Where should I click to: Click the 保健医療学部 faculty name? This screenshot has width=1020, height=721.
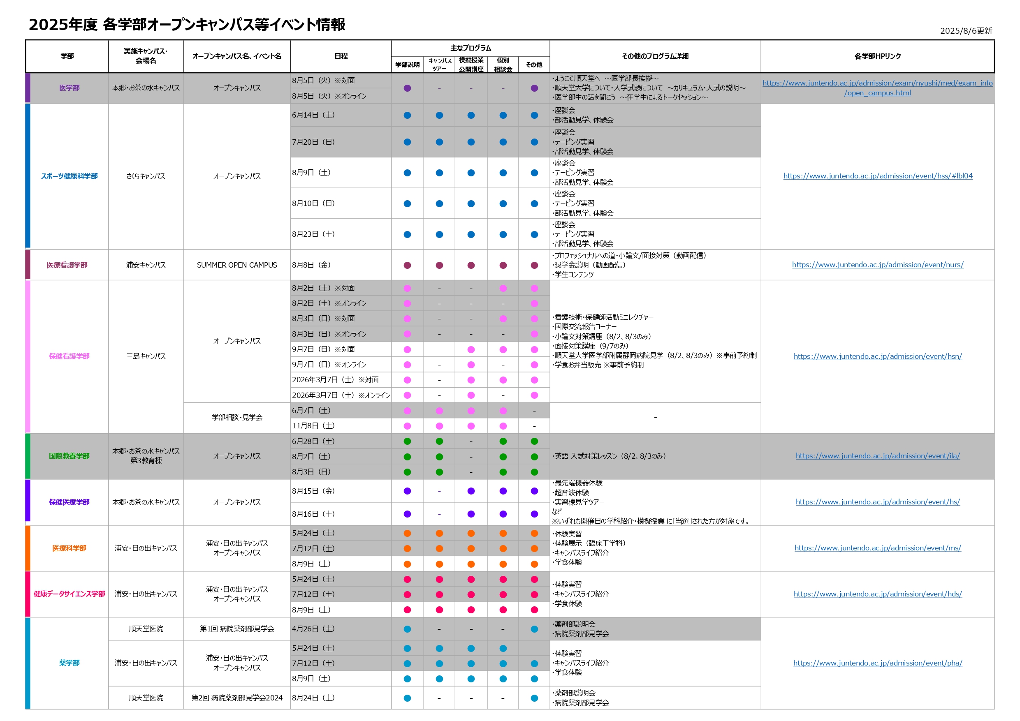[70, 502]
